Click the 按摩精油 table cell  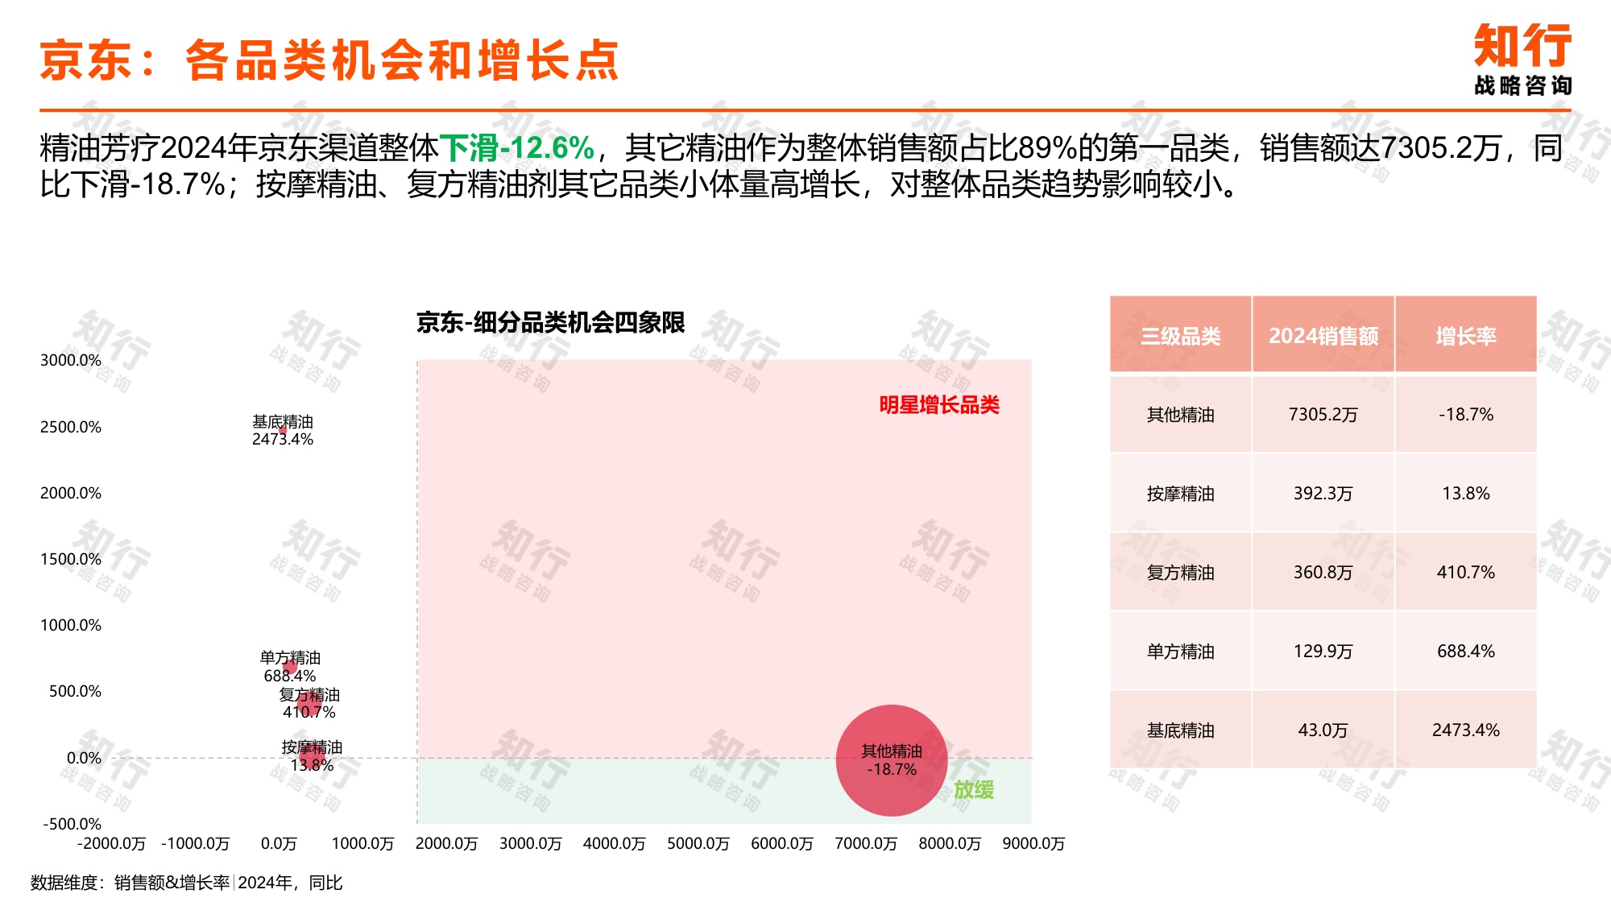point(1181,494)
